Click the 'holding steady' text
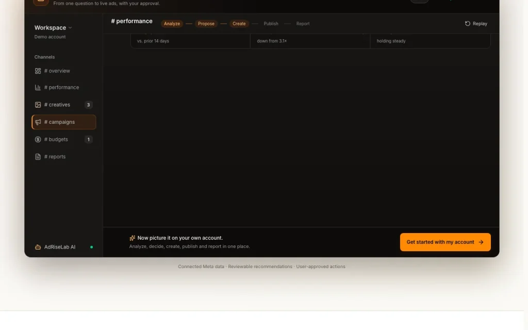 tap(391, 41)
